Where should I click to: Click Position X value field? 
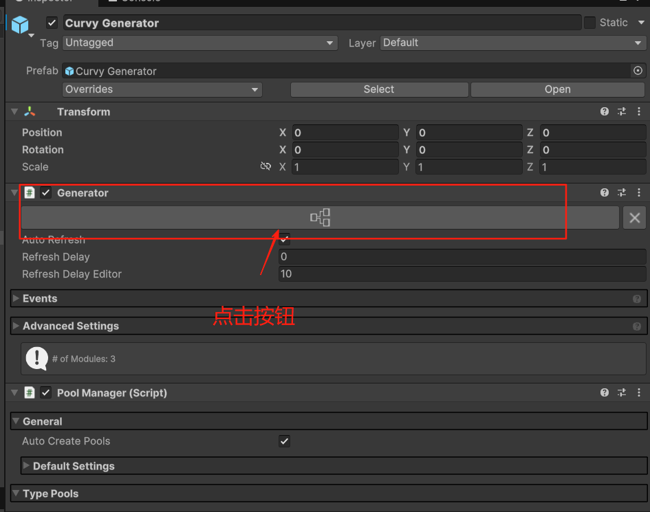(x=345, y=133)
